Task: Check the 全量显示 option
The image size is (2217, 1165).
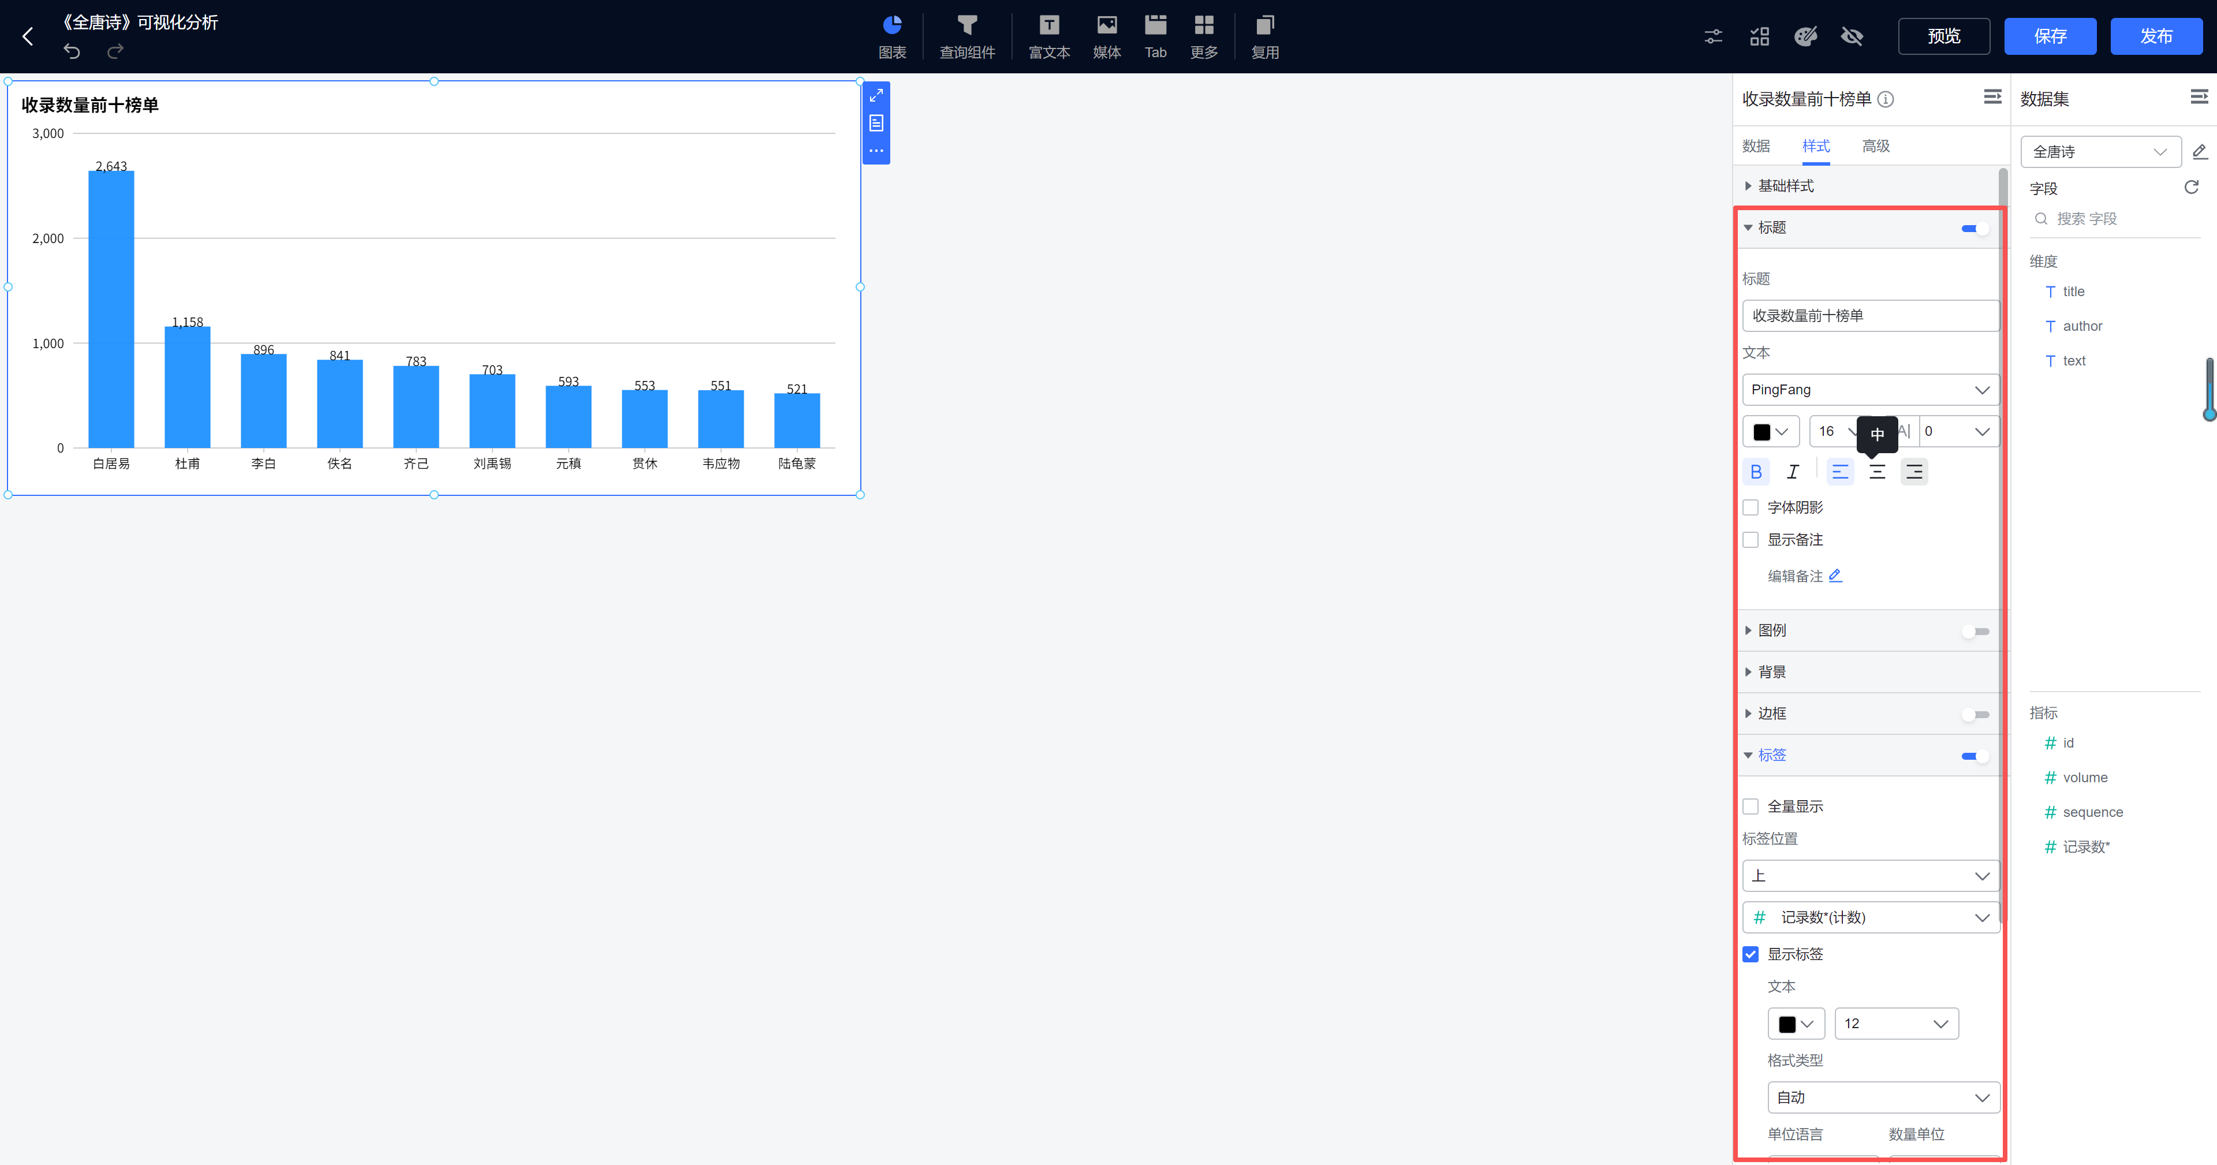Action: [x=1751, y=806]
